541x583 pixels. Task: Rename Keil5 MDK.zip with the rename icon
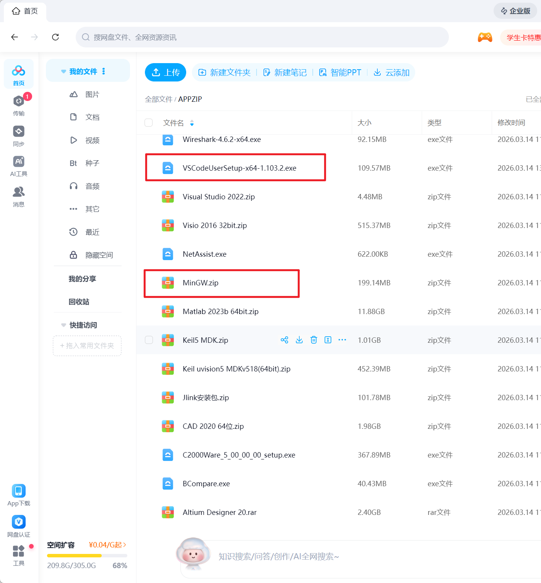point(328,340)
